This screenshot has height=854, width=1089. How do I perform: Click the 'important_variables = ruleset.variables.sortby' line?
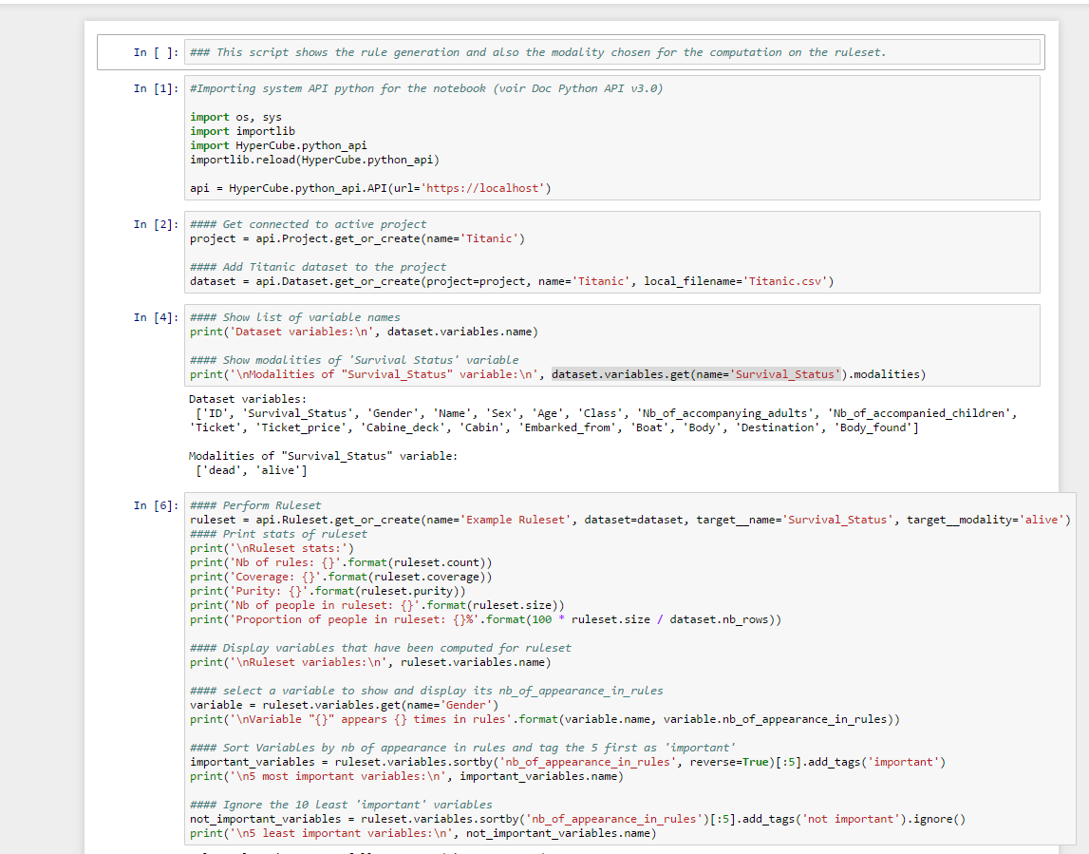pyautogui.click(x=568, y=762)
